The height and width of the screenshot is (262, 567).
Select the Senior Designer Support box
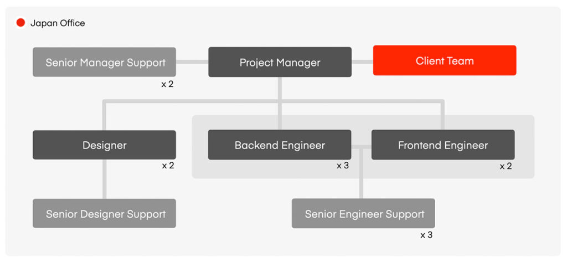click(x=105, y=214)
